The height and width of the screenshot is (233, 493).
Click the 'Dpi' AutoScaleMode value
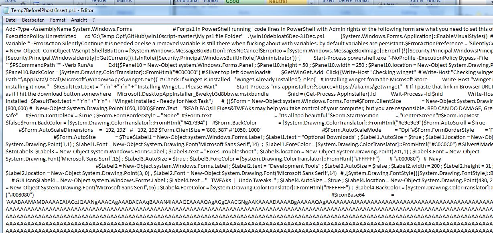pyautogui.click(x=405, y=130)
